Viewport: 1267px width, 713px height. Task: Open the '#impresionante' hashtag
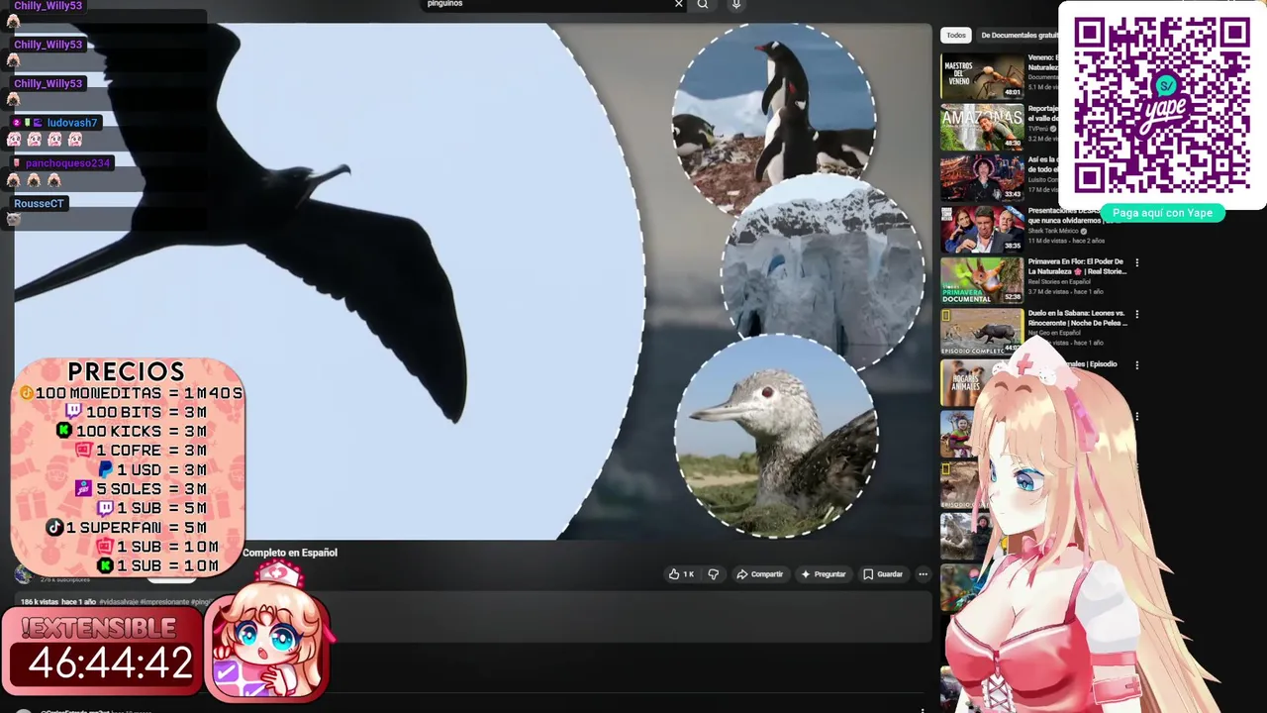click(x=164, y=602)
